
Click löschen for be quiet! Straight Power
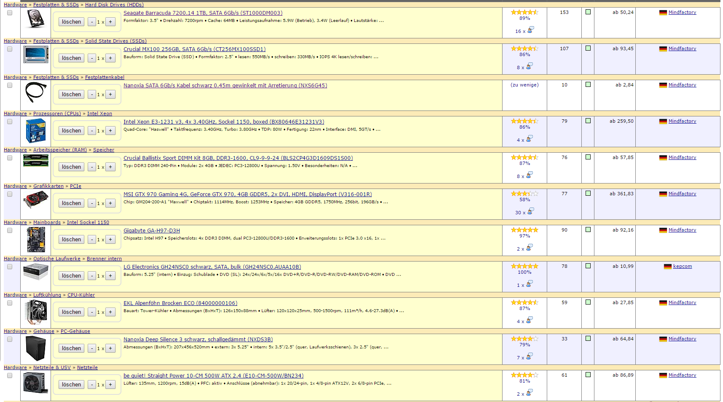[71, 385]
